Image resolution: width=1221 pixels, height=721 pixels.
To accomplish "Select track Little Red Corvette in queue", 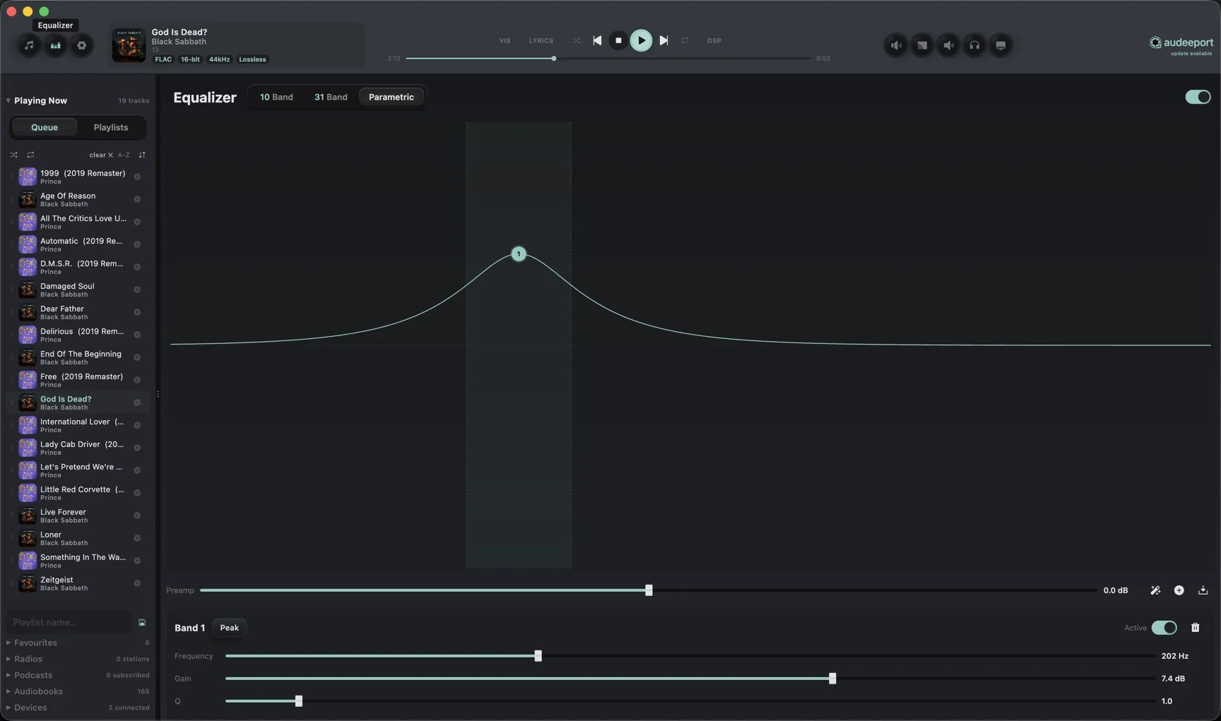I will point(78,493).
